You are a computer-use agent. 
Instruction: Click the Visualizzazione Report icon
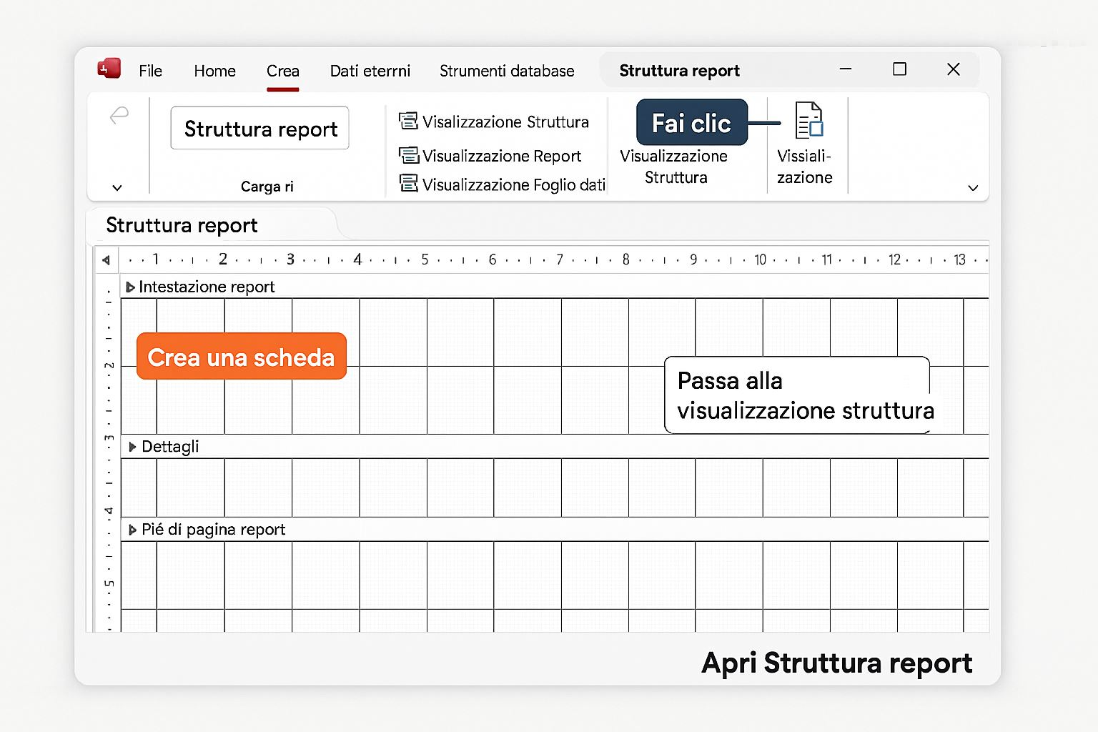click(x=408, y=155)
